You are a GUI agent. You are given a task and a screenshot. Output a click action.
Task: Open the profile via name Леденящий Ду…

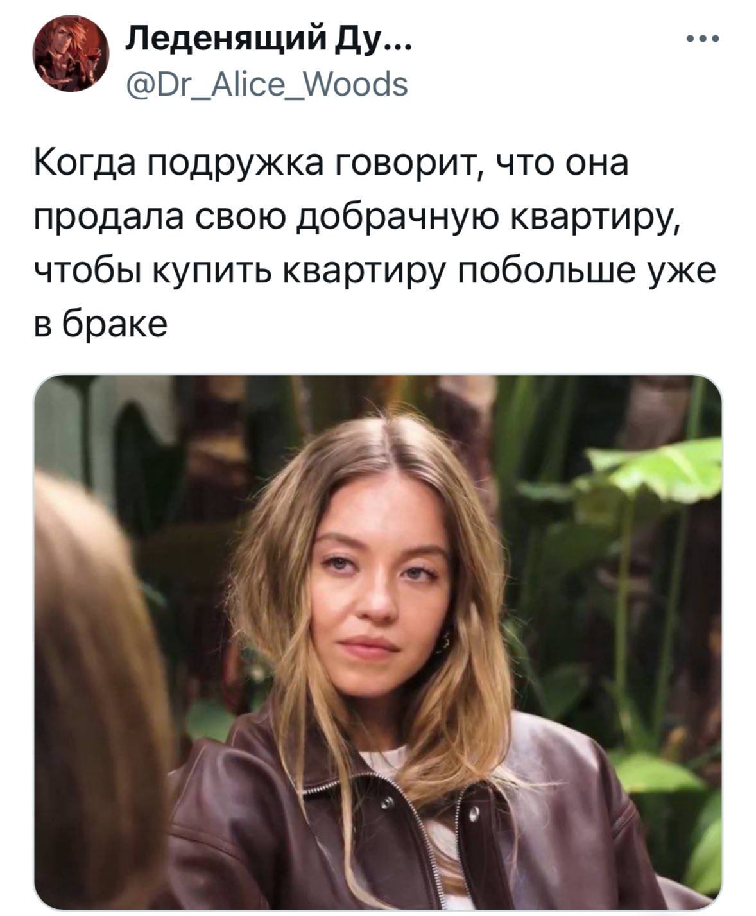268,40
